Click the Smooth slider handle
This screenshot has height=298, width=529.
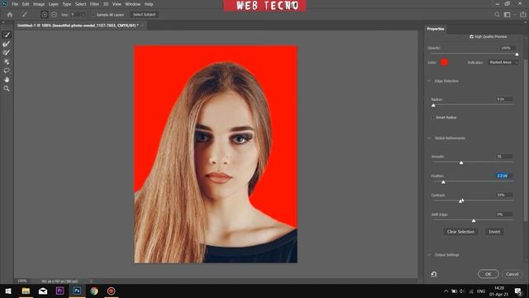point(461,163)
